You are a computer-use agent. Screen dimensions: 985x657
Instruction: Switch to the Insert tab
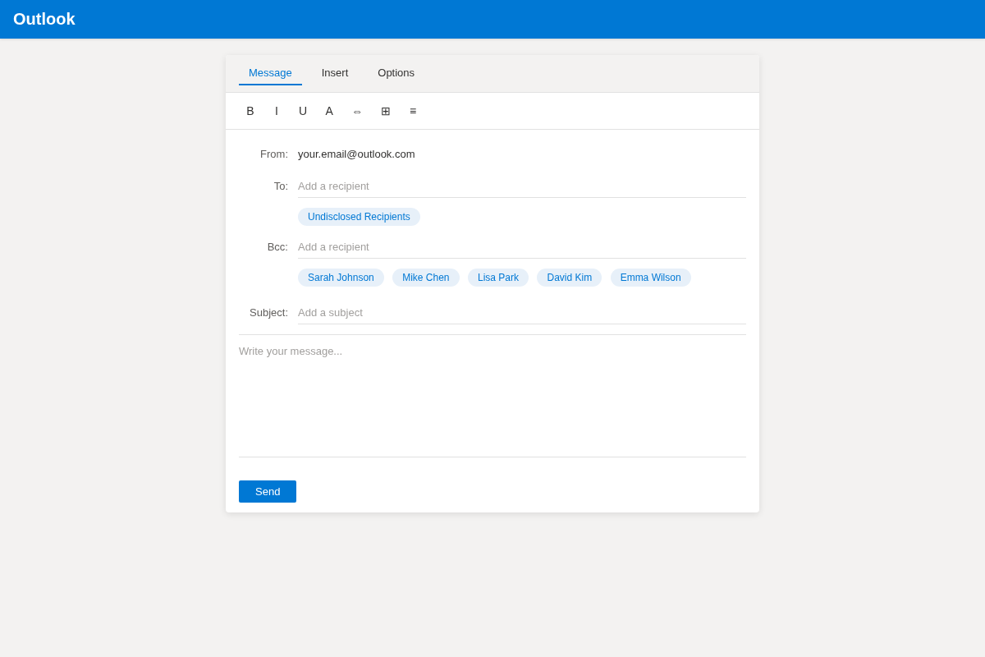[x=335, y=72]
